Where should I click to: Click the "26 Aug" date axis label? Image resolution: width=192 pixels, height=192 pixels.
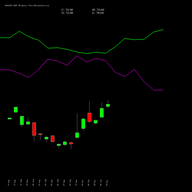[x=58, y=183]
